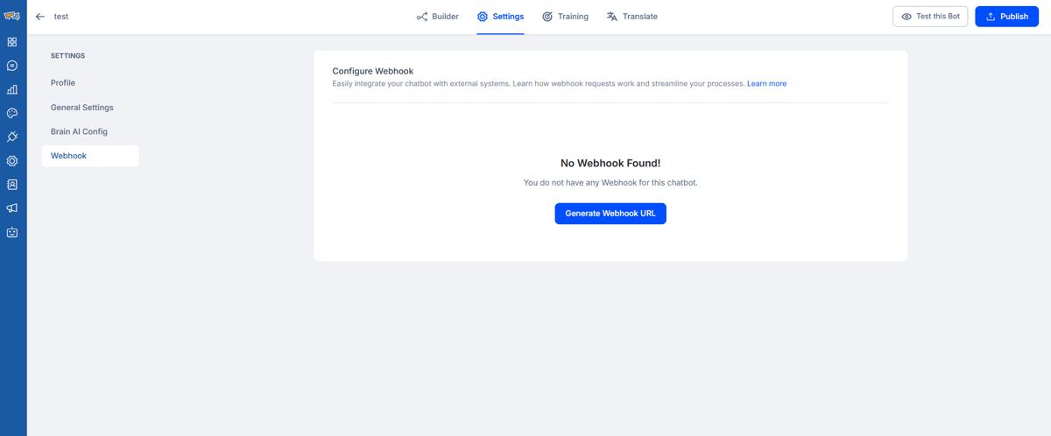Click the Test this Bot button
The image size is (1051, 436).
click(x=930, y=17)
